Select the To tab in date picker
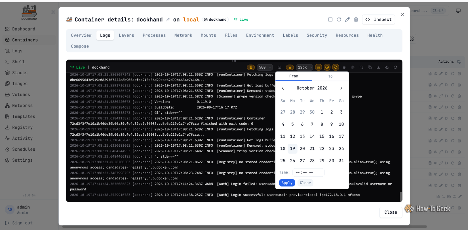The height and width of the screenshot is (230, 468). (330, 76)
